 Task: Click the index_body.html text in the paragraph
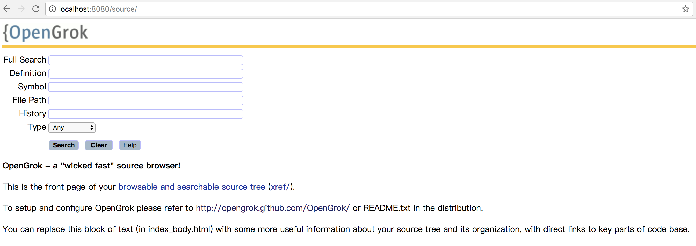coord(179,229)
